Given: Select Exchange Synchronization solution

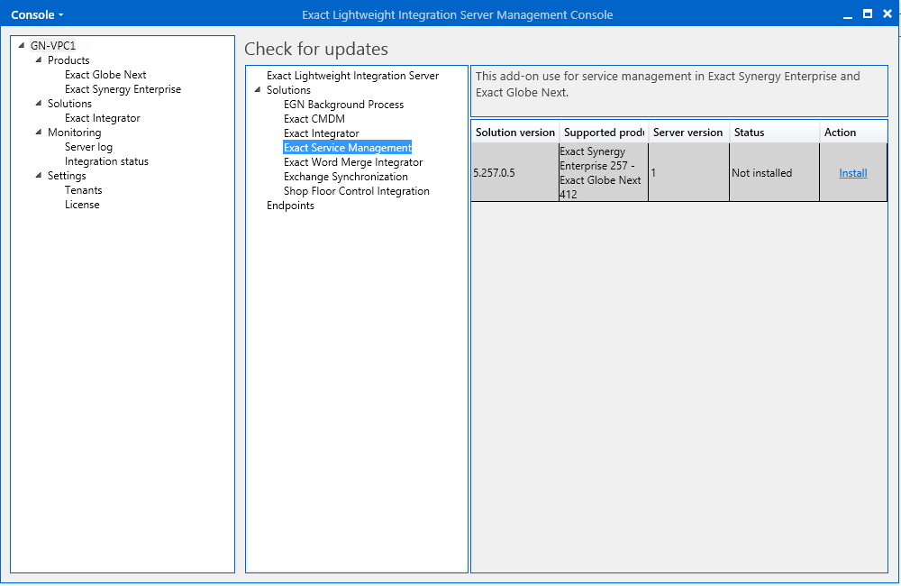Looking at the screenshot, I should [346, 177].
